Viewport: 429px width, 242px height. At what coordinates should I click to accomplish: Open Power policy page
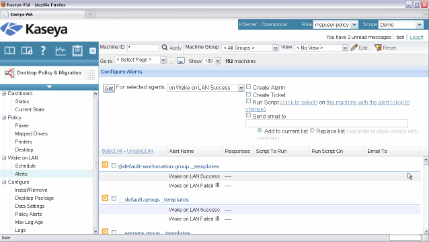(x=22, y=125)
